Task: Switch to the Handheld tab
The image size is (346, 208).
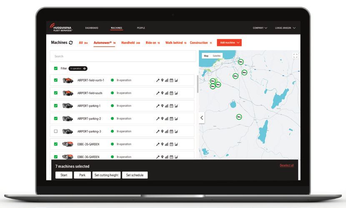Action: click(130, 43)
